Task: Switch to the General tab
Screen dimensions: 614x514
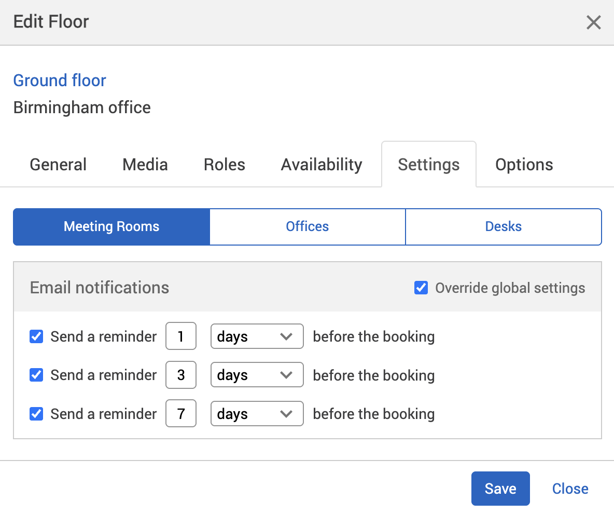Action: [58, 164]
